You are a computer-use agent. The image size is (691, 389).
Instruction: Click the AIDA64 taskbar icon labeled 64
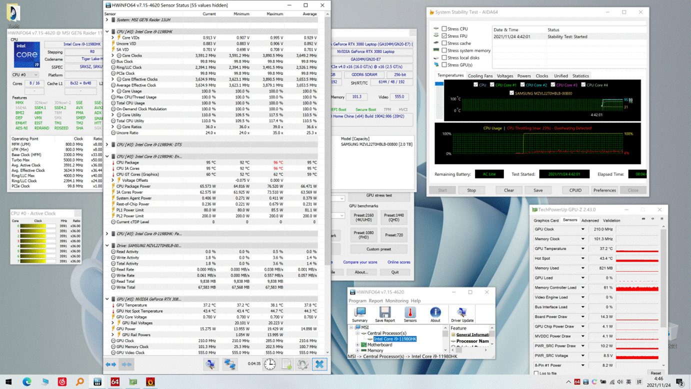coord(115,381)
